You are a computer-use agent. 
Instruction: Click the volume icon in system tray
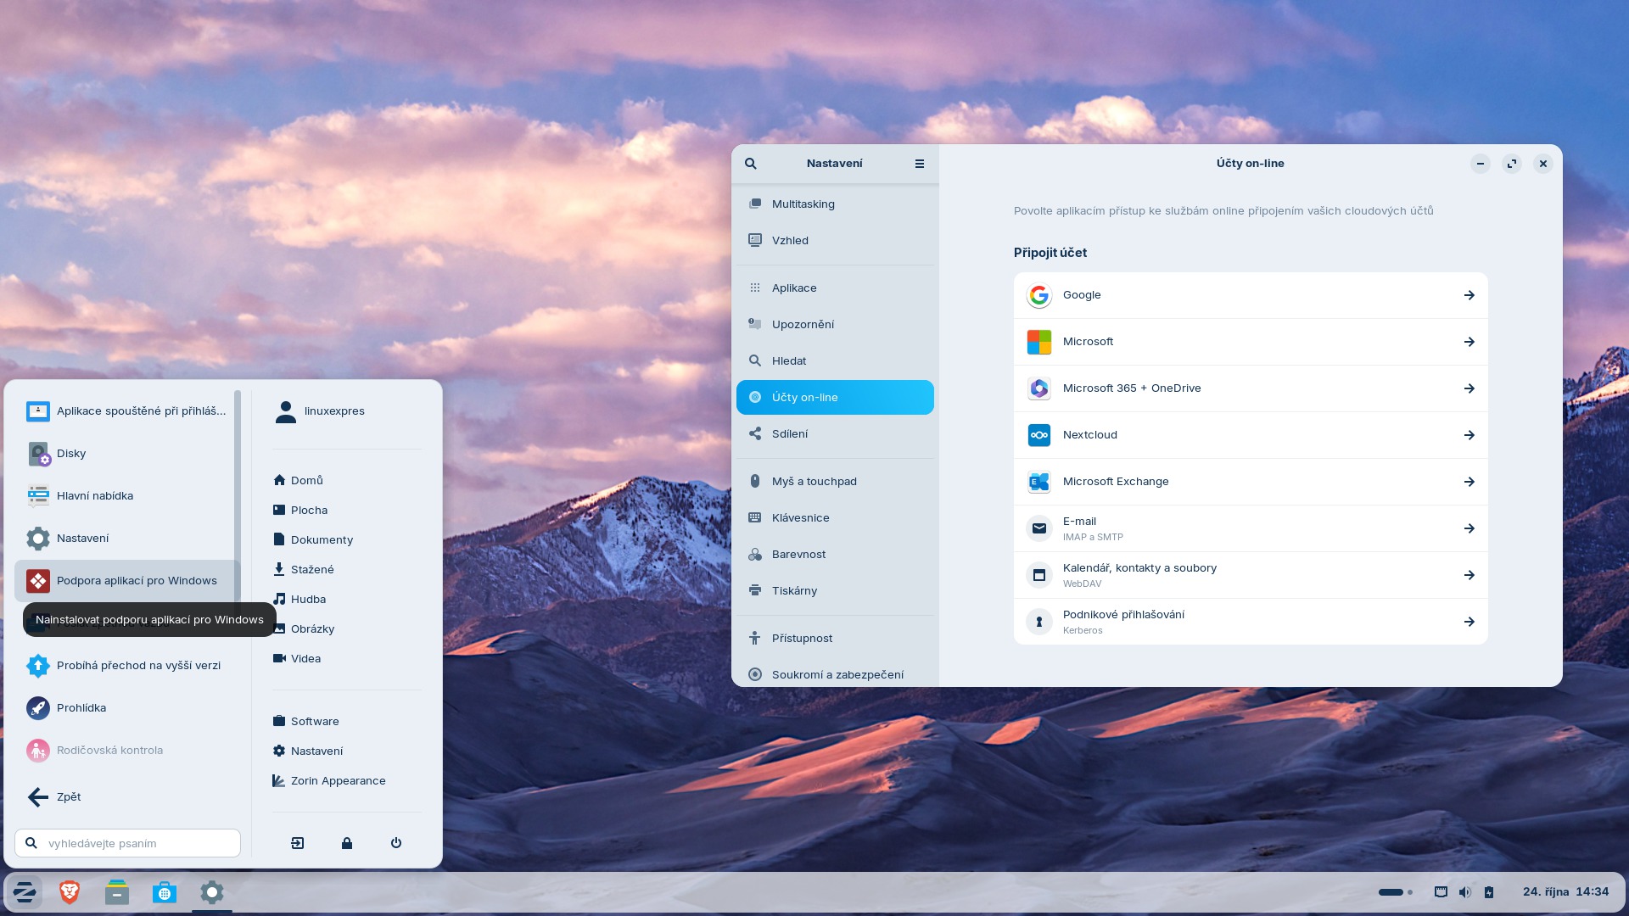[1464, 892]
